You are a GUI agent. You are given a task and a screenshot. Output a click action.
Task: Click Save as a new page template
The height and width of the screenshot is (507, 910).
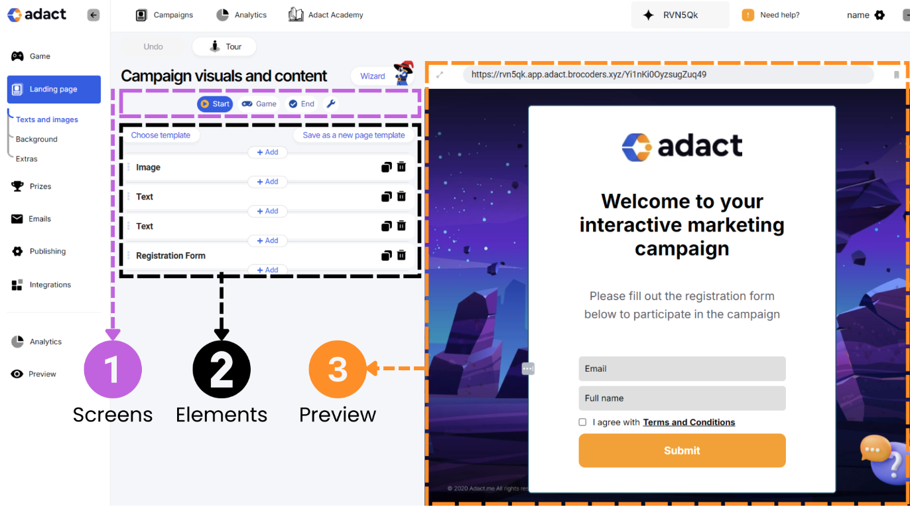[x=354, y=135]
